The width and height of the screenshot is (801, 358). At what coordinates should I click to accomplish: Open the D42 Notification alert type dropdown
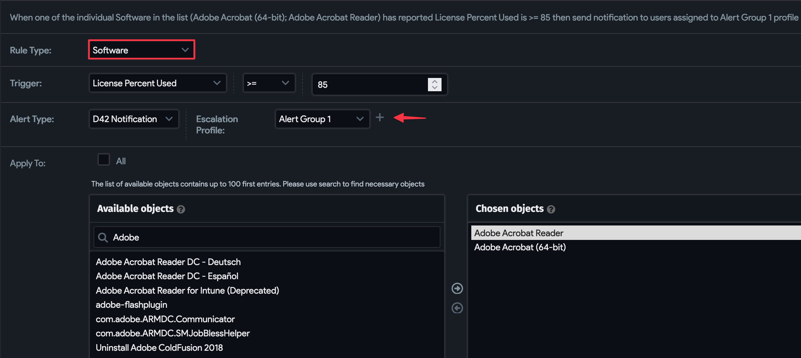pos(134,119)
